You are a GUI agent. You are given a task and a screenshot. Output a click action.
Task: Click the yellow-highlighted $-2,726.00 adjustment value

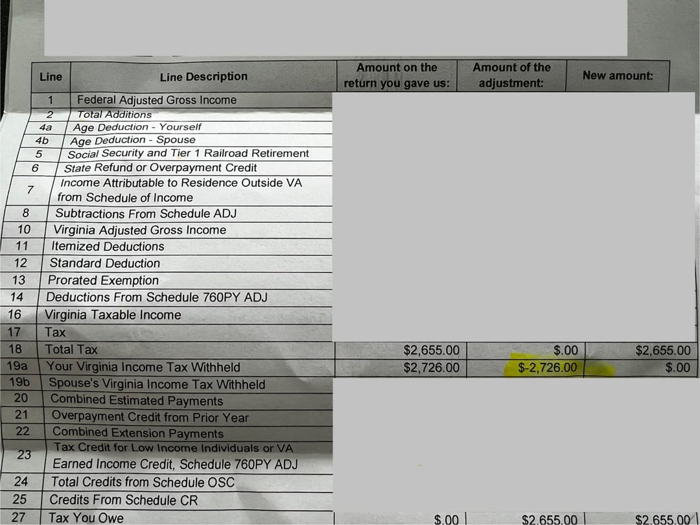(x=547, y=368)
